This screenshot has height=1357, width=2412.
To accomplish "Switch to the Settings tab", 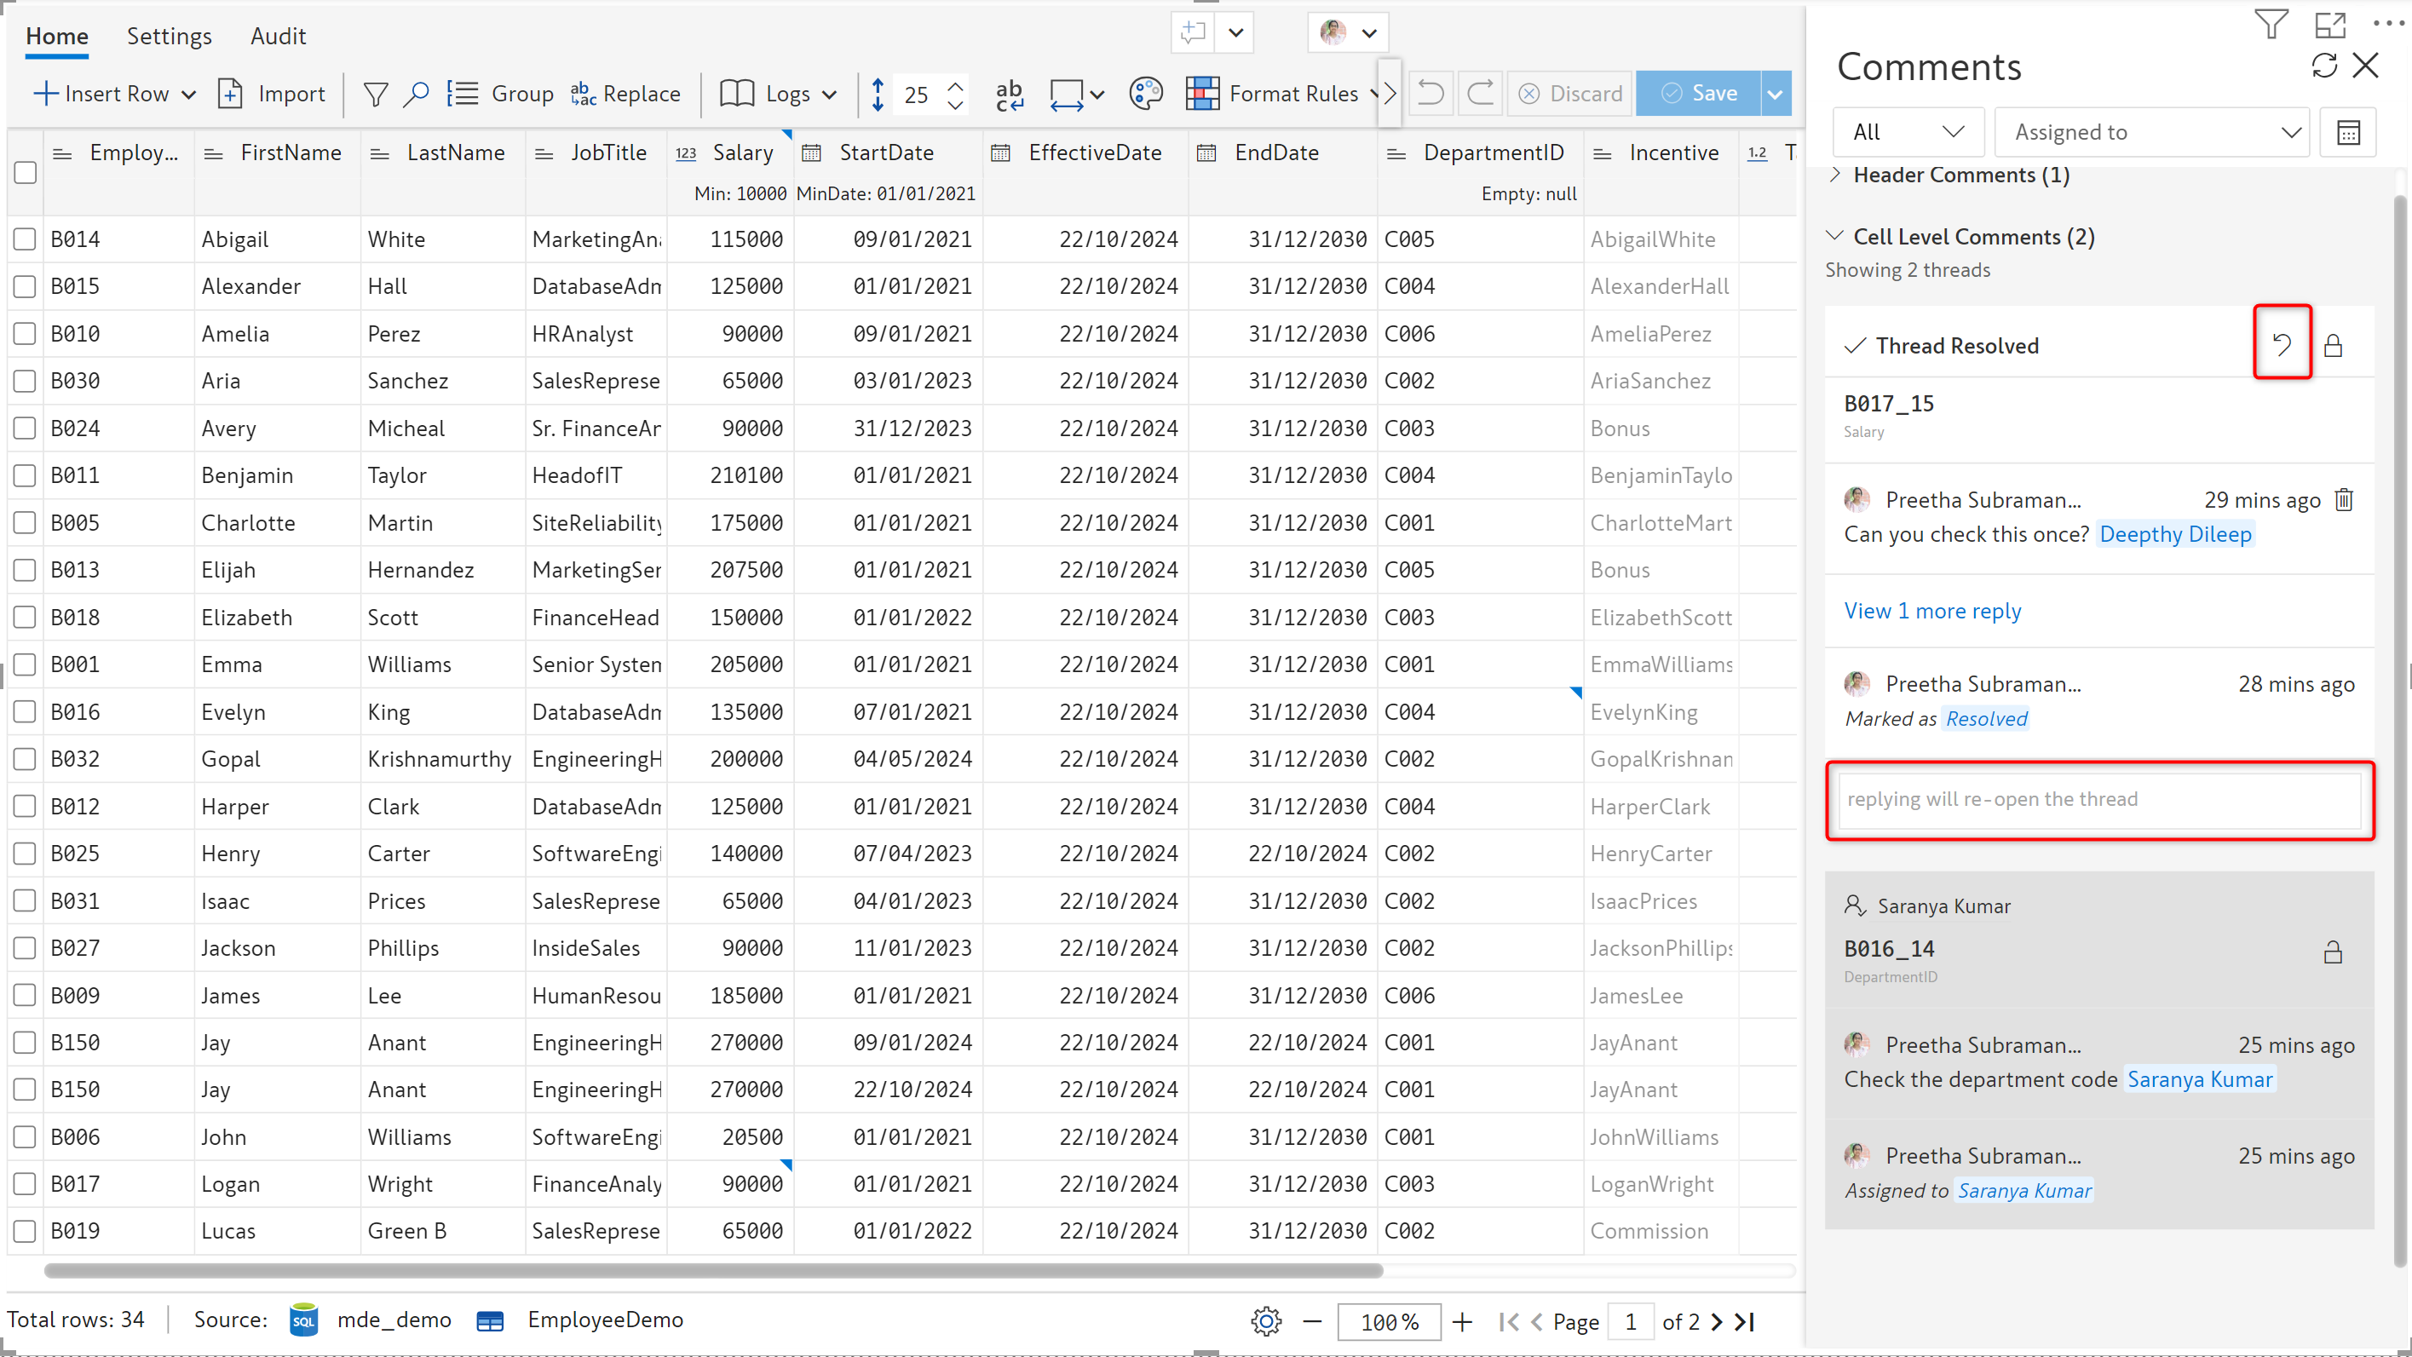I will (170, 37).
